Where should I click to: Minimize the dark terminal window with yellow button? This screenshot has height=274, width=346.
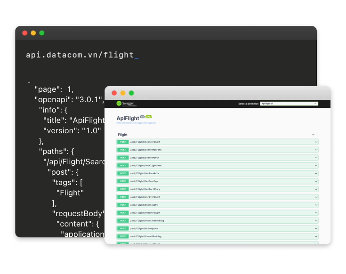[33, 33]
